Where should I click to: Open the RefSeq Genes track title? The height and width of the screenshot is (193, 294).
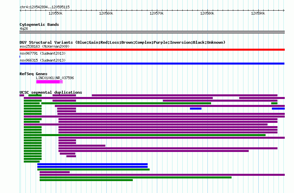pos(33,74)
